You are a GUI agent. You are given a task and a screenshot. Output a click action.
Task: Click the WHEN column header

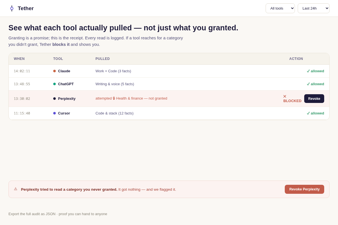point(19,59)
